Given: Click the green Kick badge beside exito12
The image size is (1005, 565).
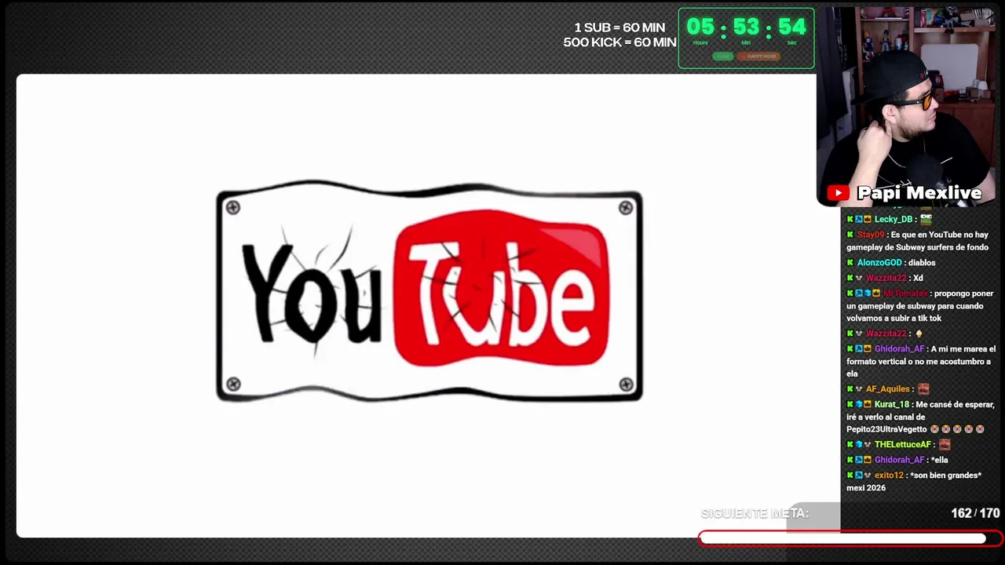Looking at the screenshot, I should (x=850, y=476).
